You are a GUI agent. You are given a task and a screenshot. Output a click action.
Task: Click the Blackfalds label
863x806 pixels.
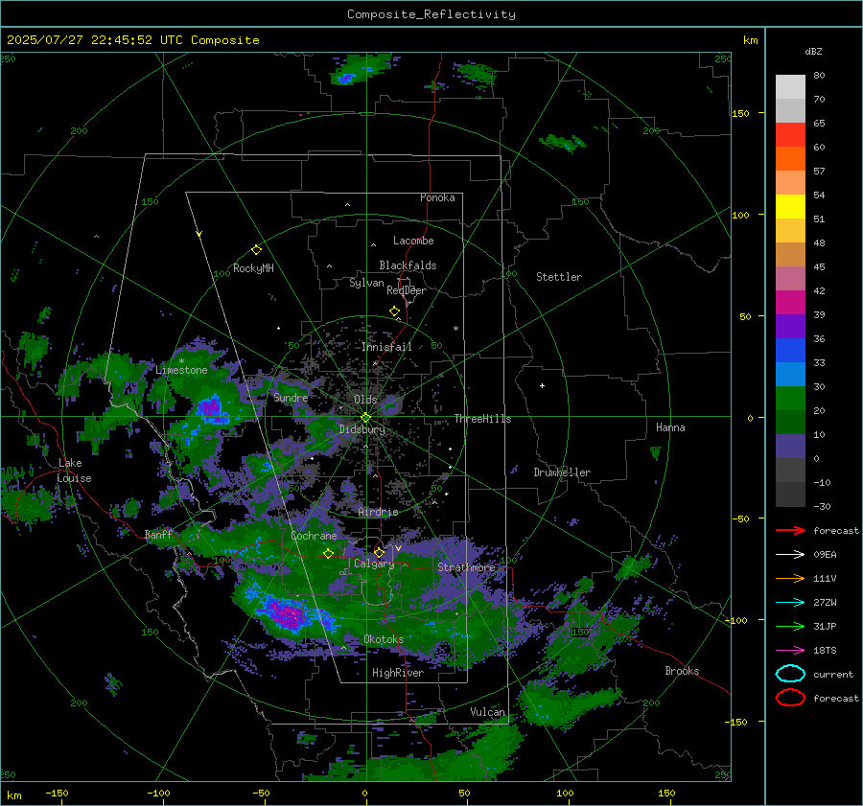point(408,265)
